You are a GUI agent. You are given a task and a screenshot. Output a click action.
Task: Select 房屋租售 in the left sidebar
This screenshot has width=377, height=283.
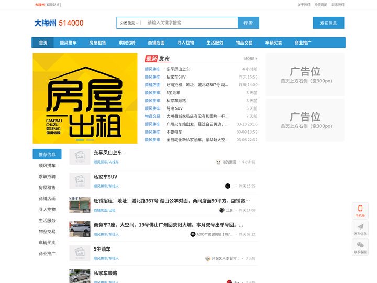point(47,187)
